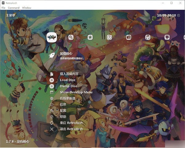Viewport: 185px width, 148px height.
Task: Click the window icon beside Show Desktop Menu
Action: click(x=52, y=92)
